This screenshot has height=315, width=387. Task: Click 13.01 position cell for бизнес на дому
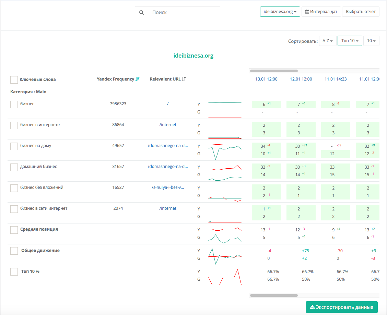coord(266,150)
